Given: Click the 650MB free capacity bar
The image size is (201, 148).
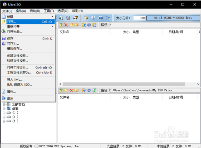Looking at the screenshot, I should [173, 18].
